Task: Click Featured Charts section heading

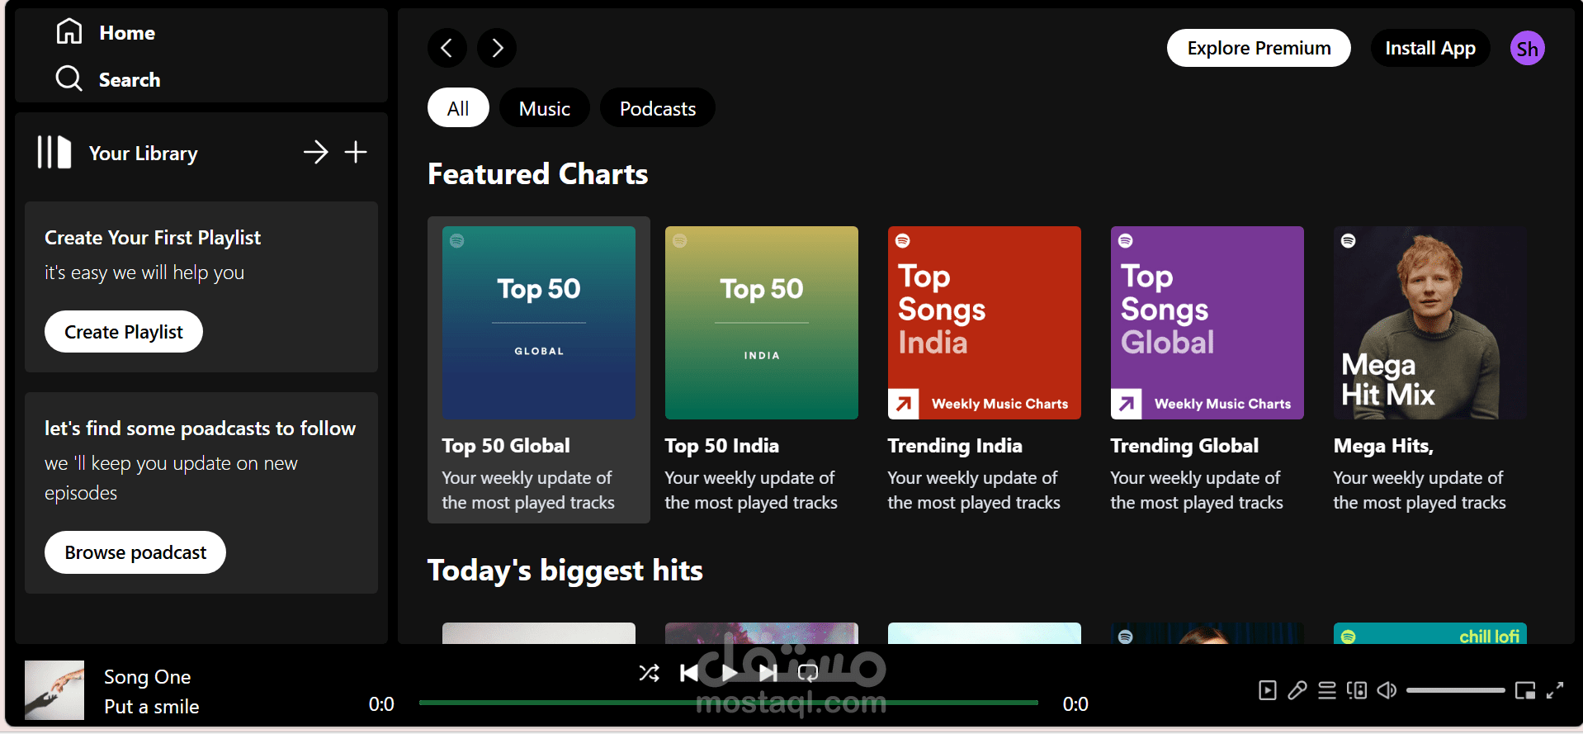Action: 538,174
